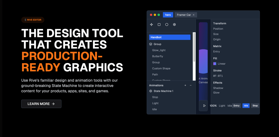The image size is (279, 137).
Task: Click the Entry label under Matrix
Action: point(216,51)
